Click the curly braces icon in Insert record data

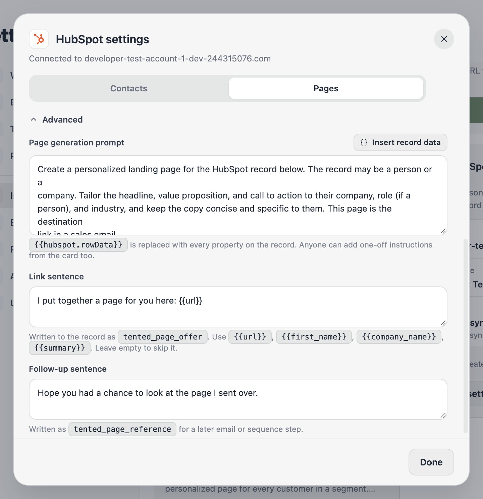[364, 142]
